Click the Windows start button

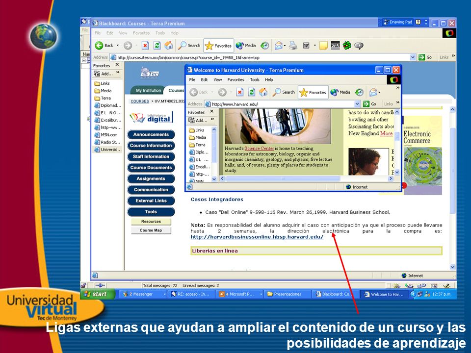pos(97,294)
